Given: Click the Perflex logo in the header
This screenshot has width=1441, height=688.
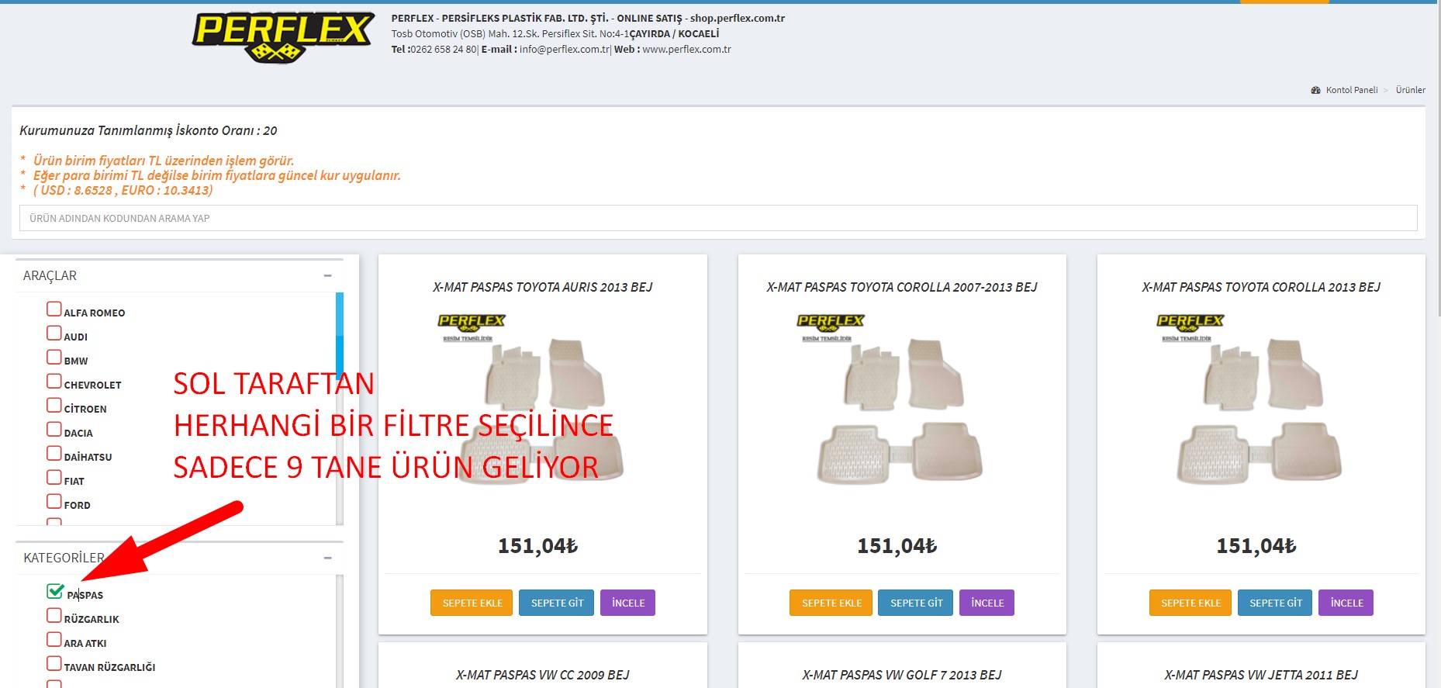Looking at the screenshot, I should [x=283, y=36].
